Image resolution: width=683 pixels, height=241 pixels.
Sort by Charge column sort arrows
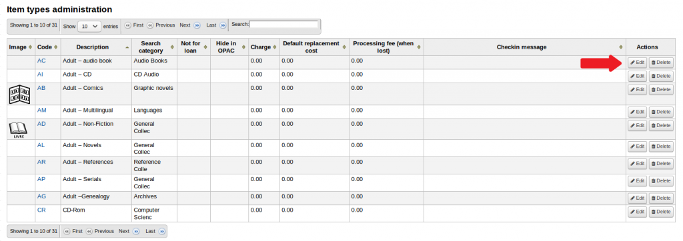275,47
